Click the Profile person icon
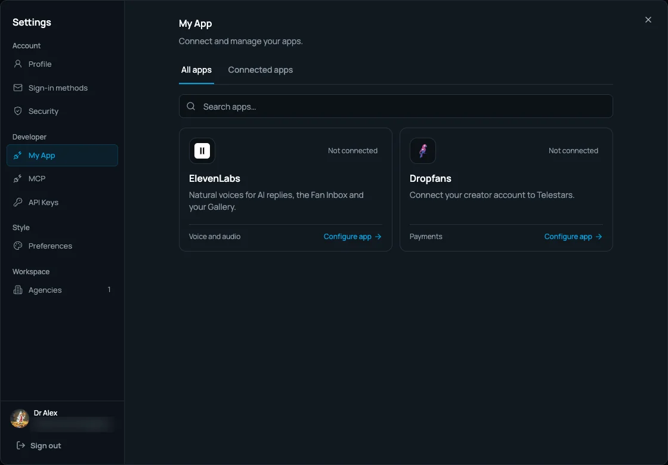668x465 pixels. pos(18,64)
